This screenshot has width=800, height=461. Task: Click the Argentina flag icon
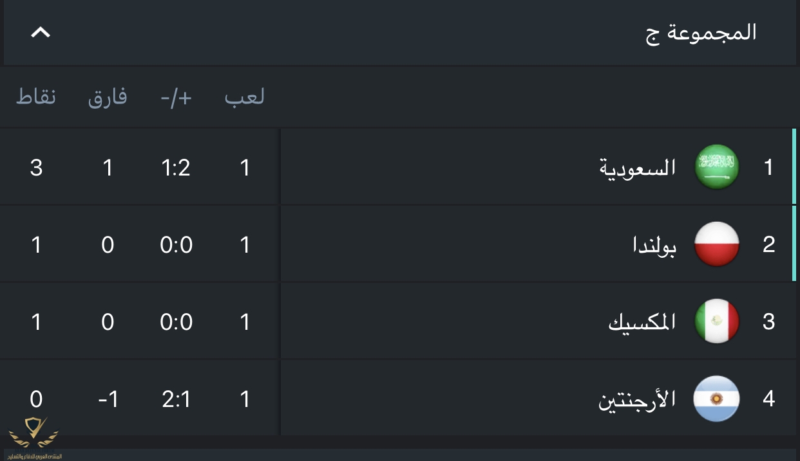pyautogui.click(x=716, y=399)
